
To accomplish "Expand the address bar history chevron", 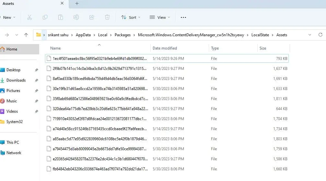I will click(309, 35).
